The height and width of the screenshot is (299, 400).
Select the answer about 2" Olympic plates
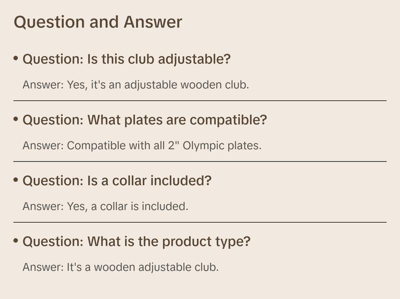pyautogui.click(x=142, y=145)
